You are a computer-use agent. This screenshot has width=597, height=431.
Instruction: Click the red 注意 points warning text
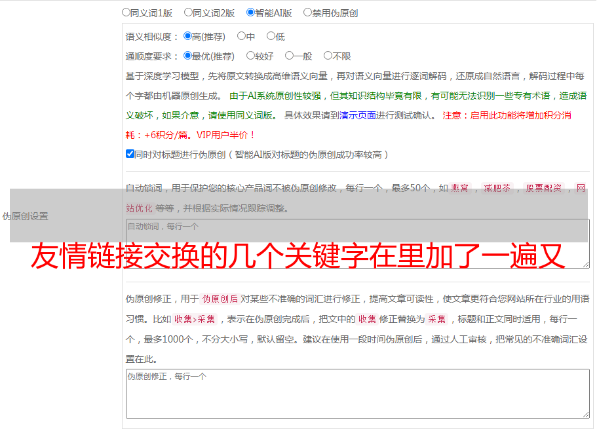click(x=349, y=125)
